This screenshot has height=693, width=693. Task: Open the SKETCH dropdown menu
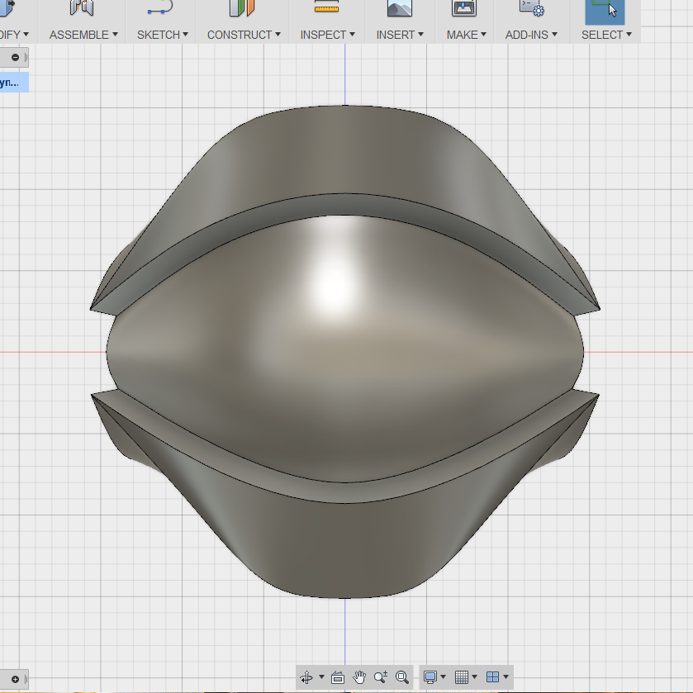163,35
